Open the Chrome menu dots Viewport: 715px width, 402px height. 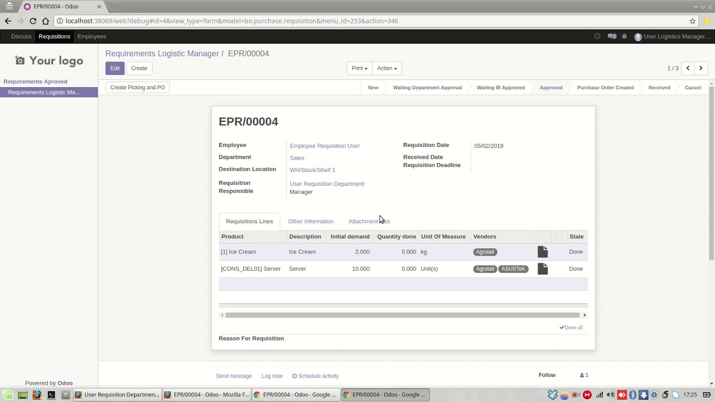[x=707, y=21]
